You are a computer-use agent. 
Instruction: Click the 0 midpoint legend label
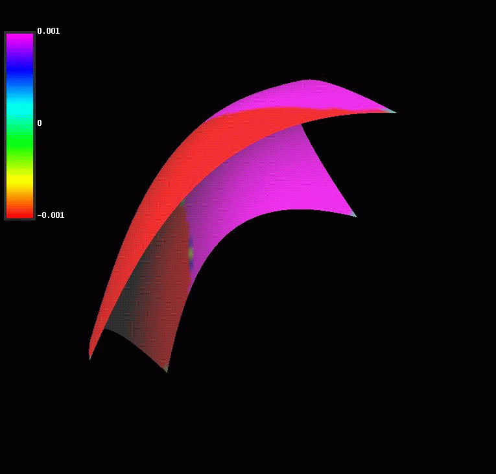tap(40, 123)
